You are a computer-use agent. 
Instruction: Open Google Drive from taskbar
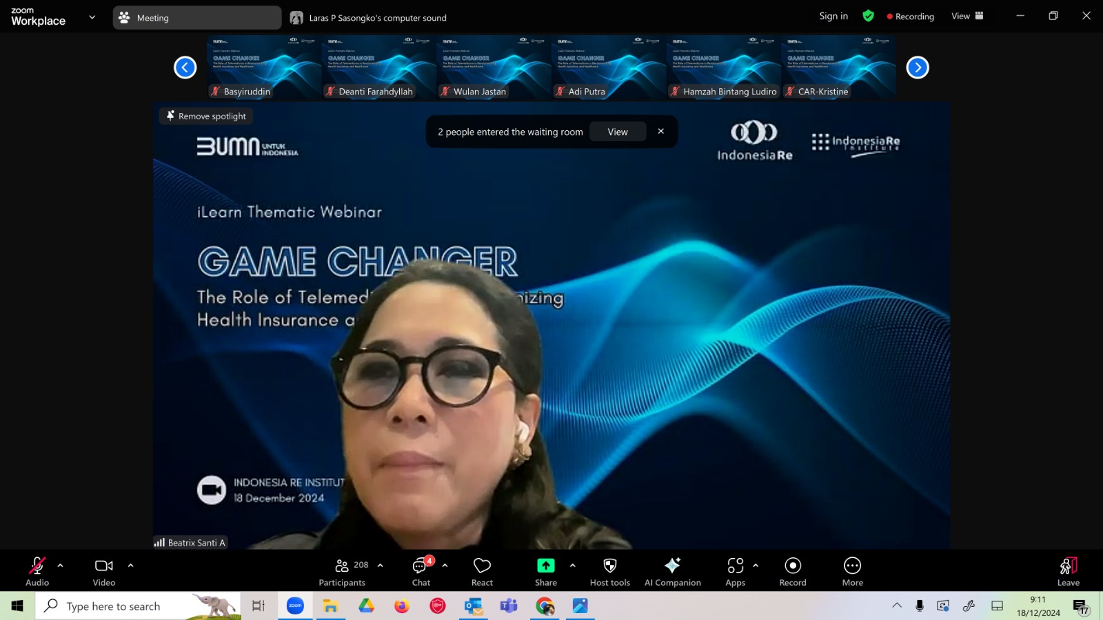366,606
